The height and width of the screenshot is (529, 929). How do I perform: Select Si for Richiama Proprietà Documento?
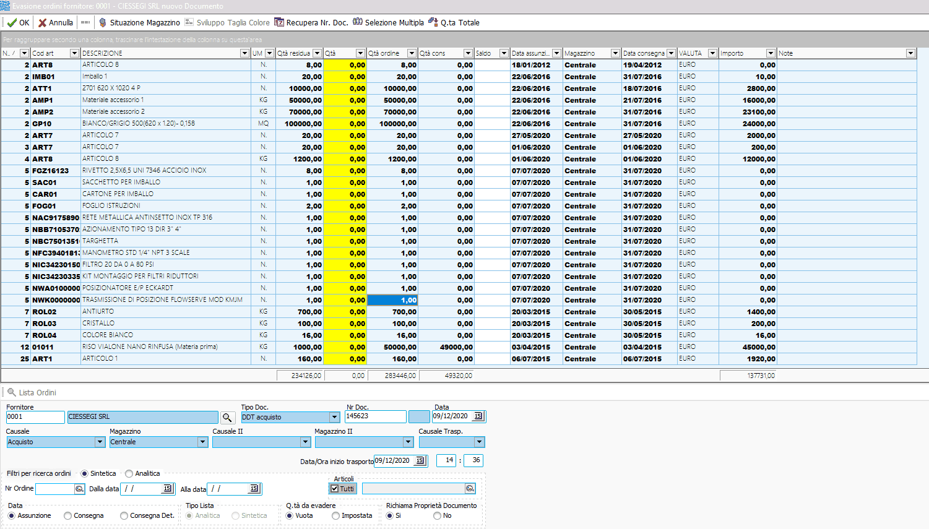389,515
